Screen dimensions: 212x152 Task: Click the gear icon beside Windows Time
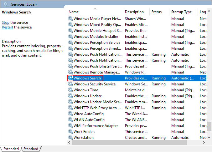point(70,90)
